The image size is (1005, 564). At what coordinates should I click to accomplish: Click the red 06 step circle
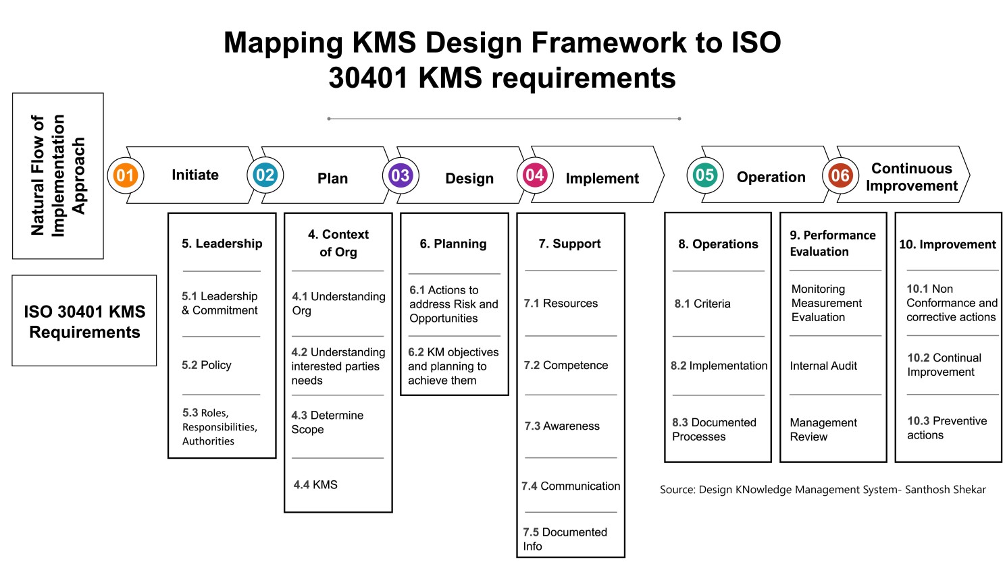tap(840, 176)
